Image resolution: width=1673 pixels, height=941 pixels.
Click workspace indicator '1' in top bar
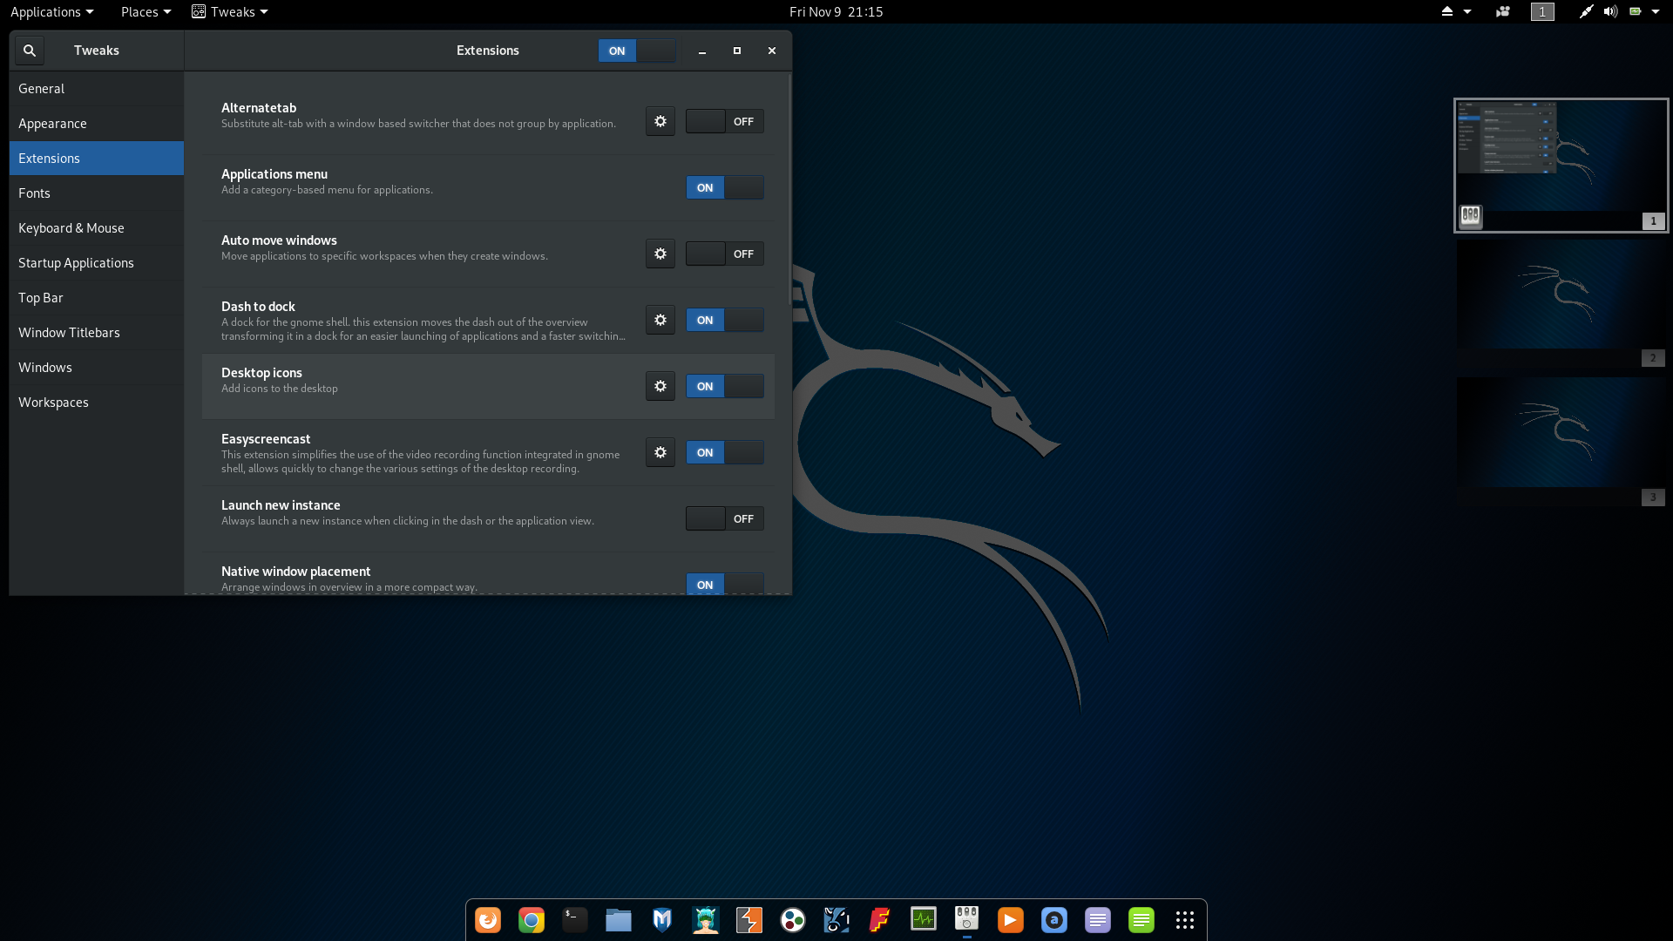(x=1542, y=11)
